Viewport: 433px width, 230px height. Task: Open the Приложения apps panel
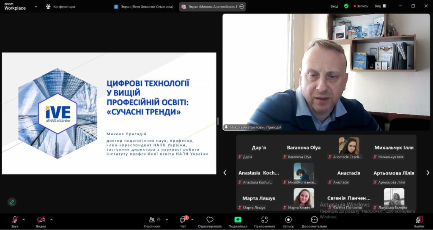pyautogui.click(x=264, y=221)
